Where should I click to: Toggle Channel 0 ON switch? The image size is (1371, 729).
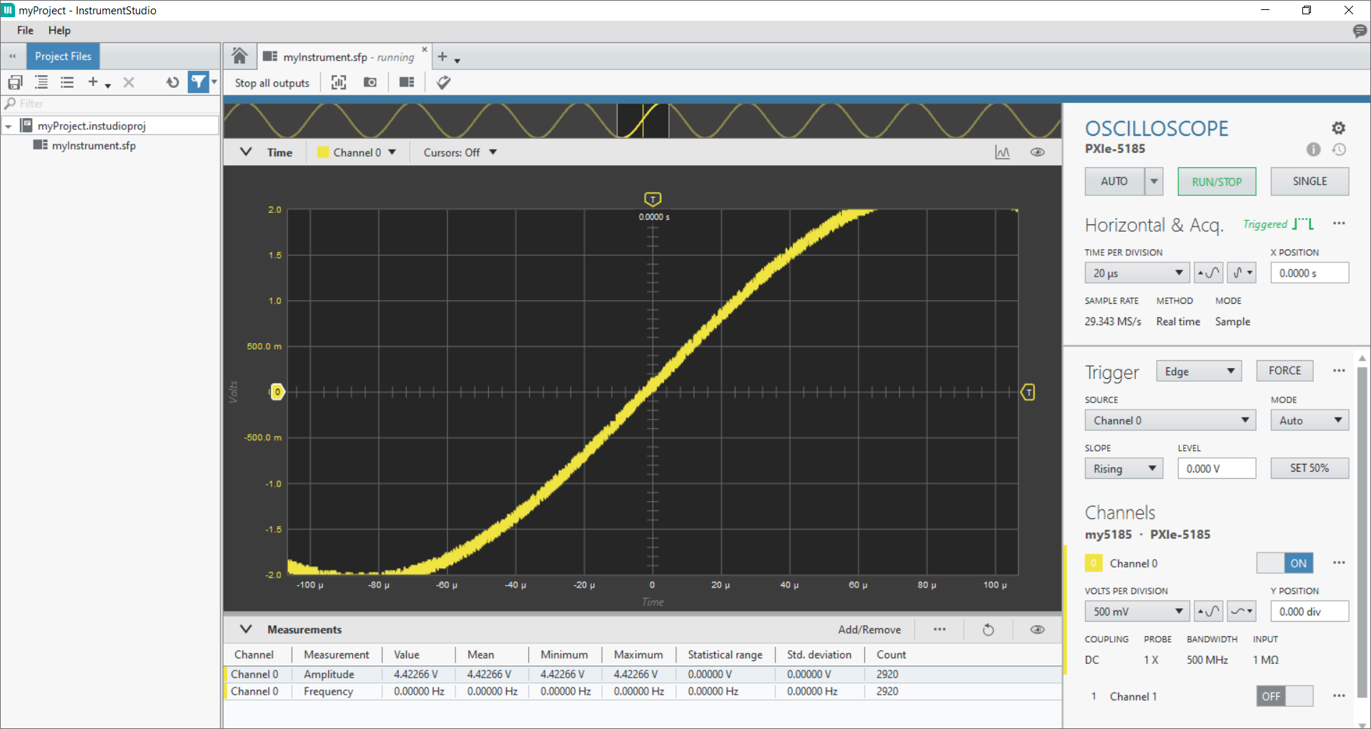pos(1285,563)
